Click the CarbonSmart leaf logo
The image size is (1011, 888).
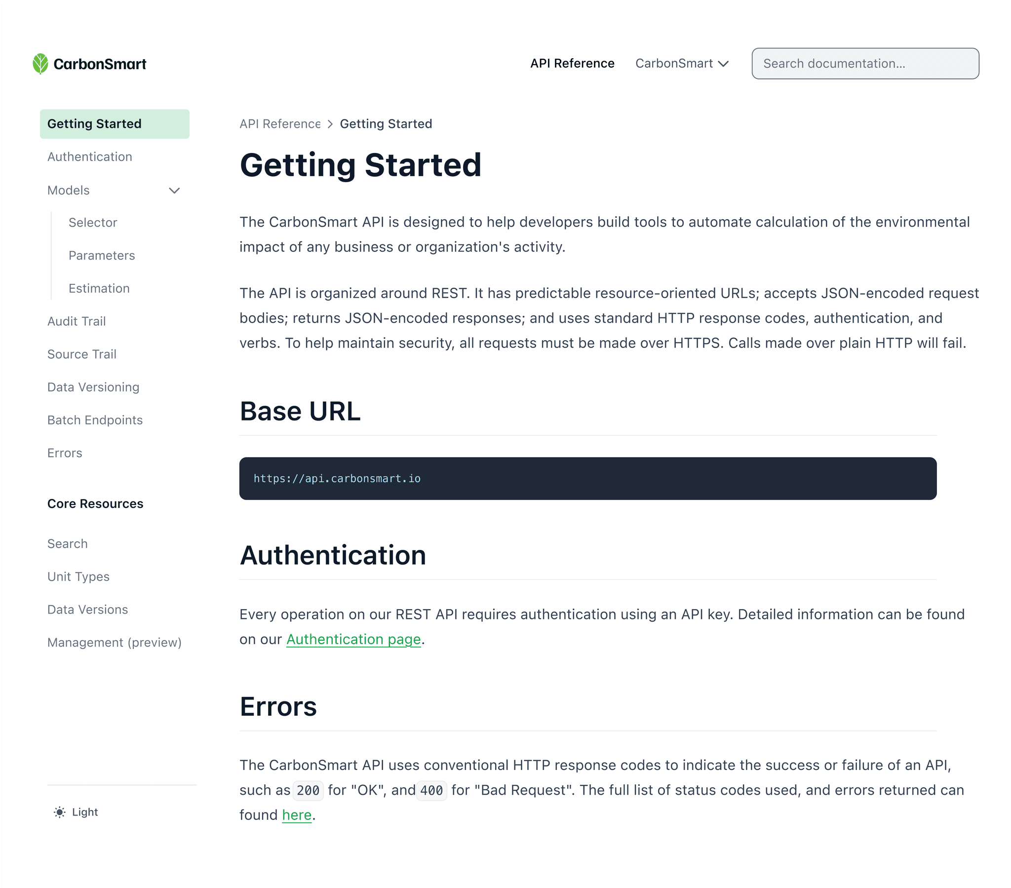(x=40, y=63)
